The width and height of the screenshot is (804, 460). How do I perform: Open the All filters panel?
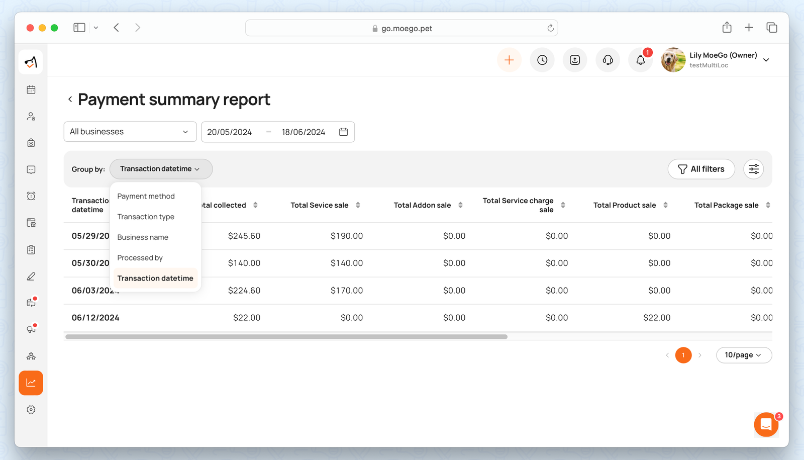tap(701, 169)
